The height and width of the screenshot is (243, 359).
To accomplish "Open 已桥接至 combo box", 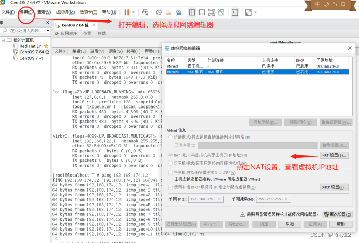I will (258, 145).
